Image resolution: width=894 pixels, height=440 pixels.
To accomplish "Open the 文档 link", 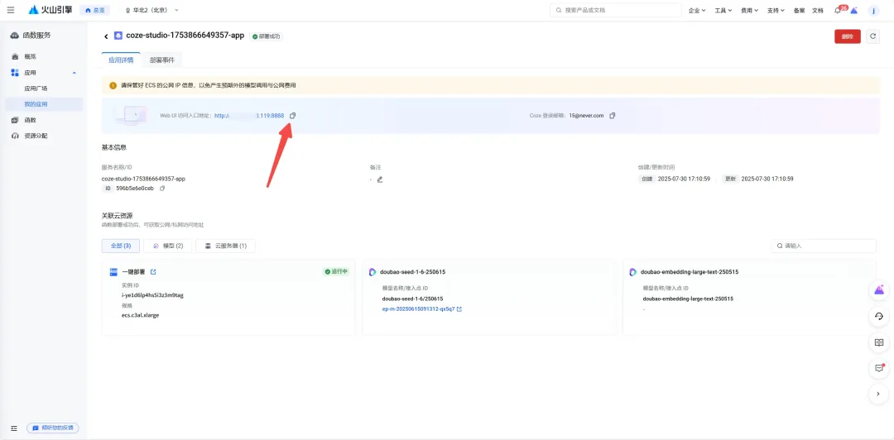I will coord(818,10).
